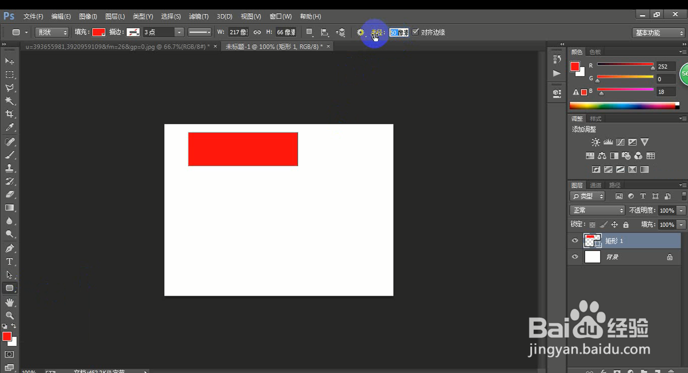Open 窗口(W) menu

pos(281,16)
